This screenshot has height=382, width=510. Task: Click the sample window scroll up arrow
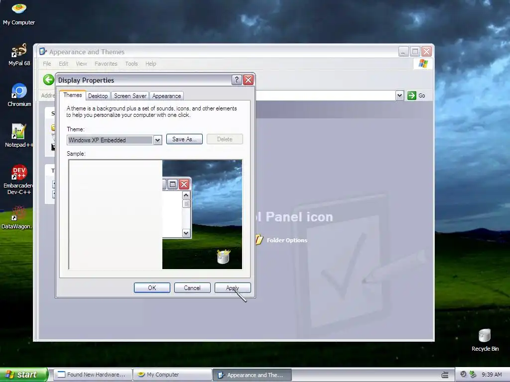(186, 195)
